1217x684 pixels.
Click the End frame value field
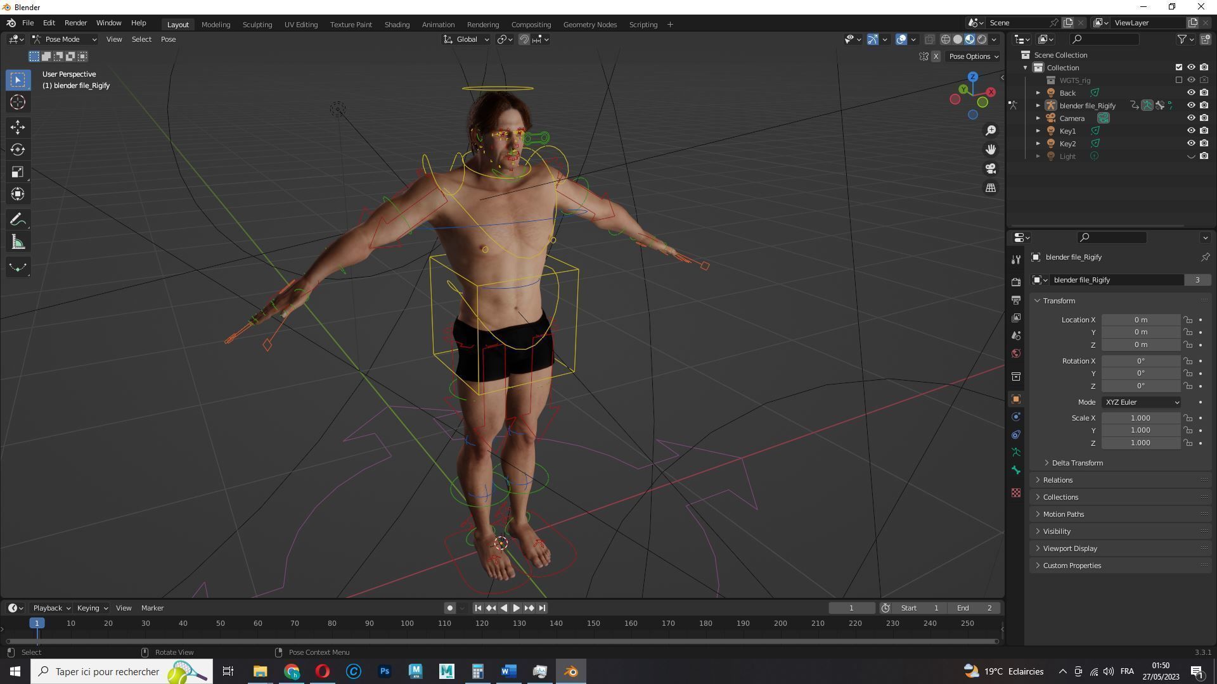[x=974, y=608]
